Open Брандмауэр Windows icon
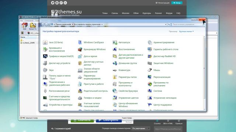Image resolution: width=236 pixels, height=132 pixels. click(x=80, y=49)
